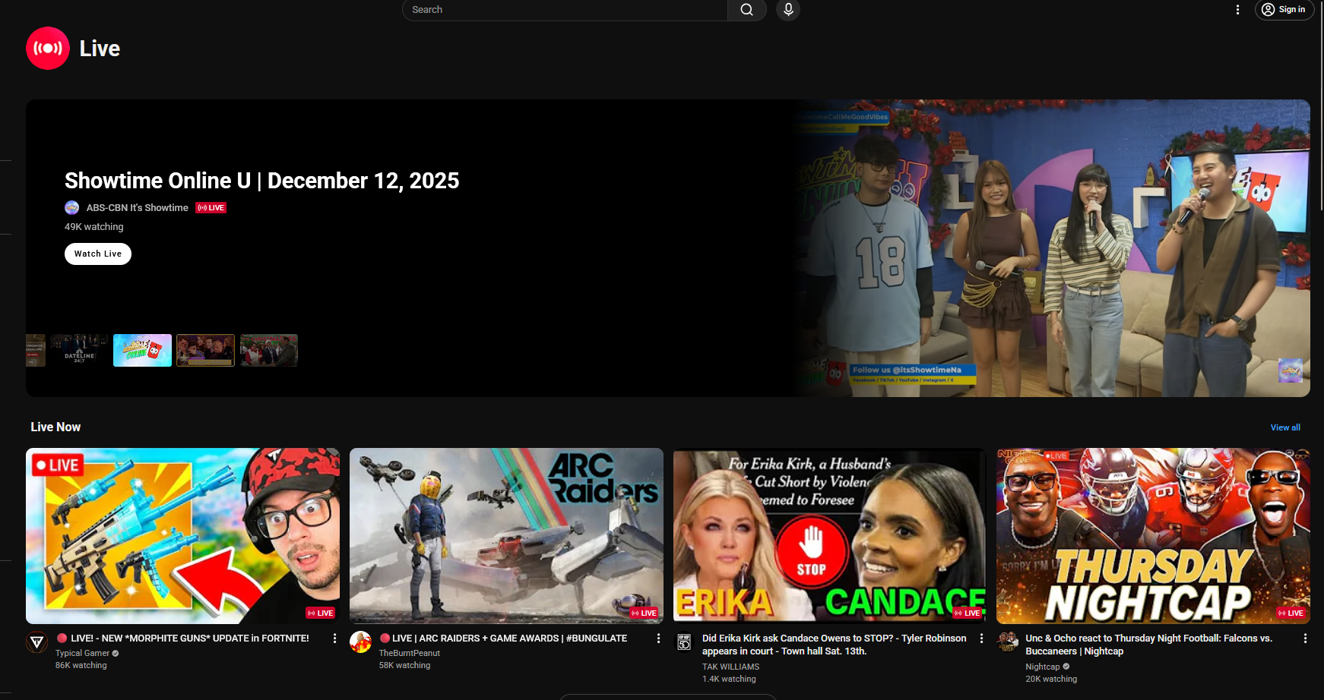This screenshot has width=1324, height=700.
Task: Open more options for the Nightcap stream
Action: [1305, 639]
